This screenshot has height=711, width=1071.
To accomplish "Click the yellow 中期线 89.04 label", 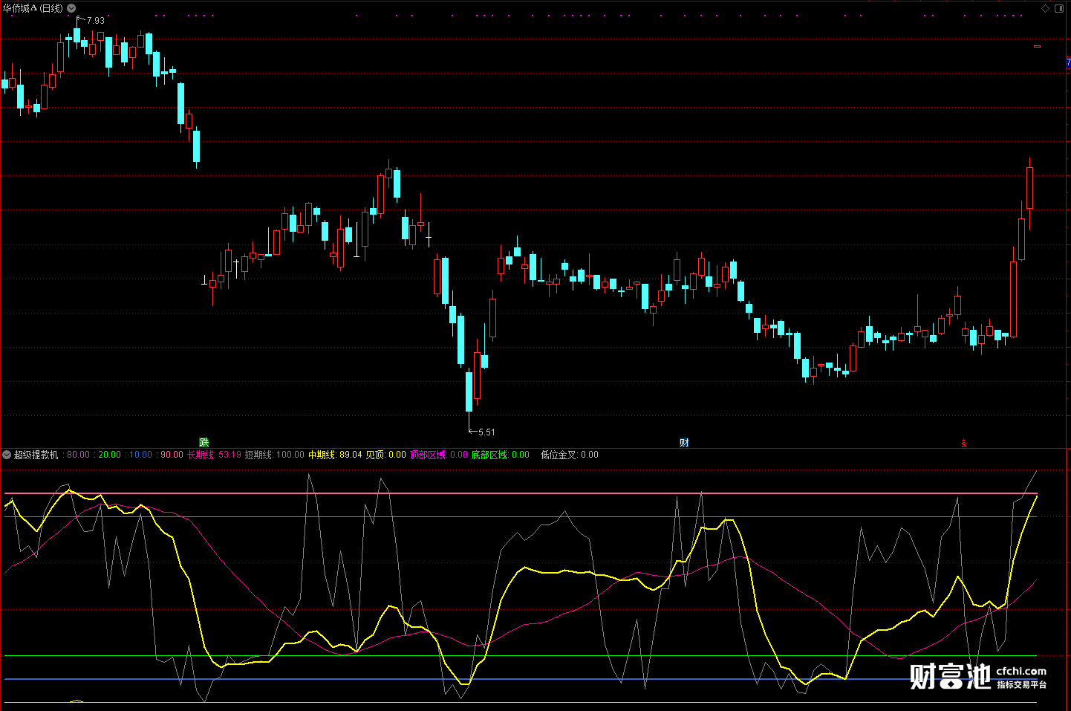I will coord(335,455).
